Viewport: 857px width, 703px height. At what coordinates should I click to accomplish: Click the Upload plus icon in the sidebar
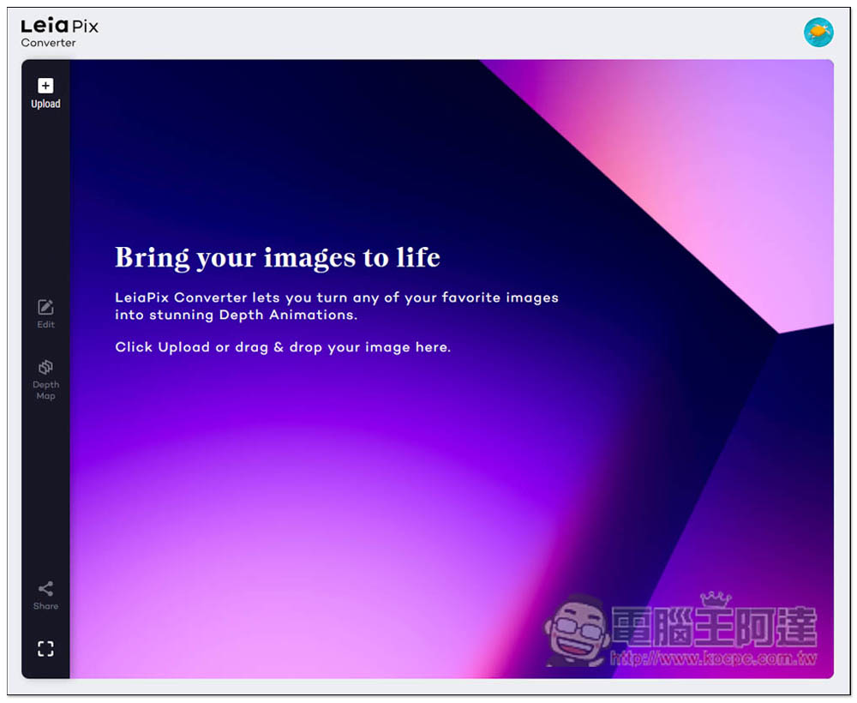(x=45, y=86)
